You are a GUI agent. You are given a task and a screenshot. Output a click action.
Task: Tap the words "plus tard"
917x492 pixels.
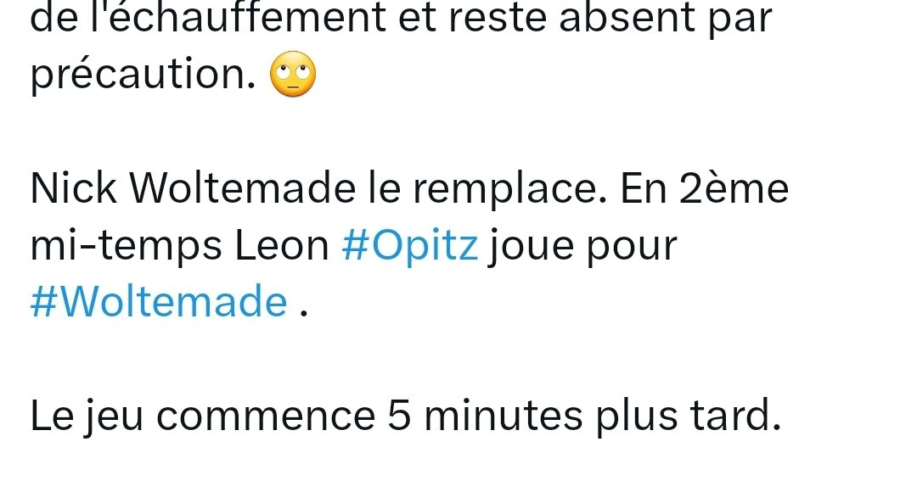[689, 417]
